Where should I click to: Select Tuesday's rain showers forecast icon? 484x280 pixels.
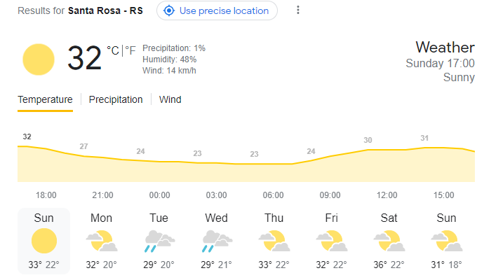pyautogui.click(x=159, y=241)
